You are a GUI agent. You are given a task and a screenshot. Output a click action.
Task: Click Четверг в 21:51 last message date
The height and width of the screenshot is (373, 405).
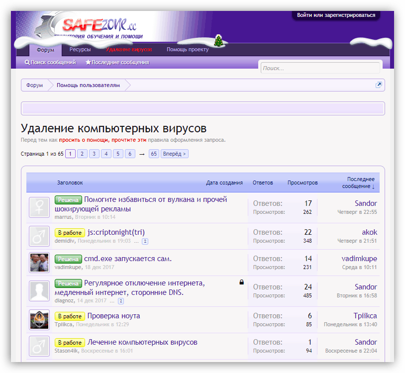point(357,241)
